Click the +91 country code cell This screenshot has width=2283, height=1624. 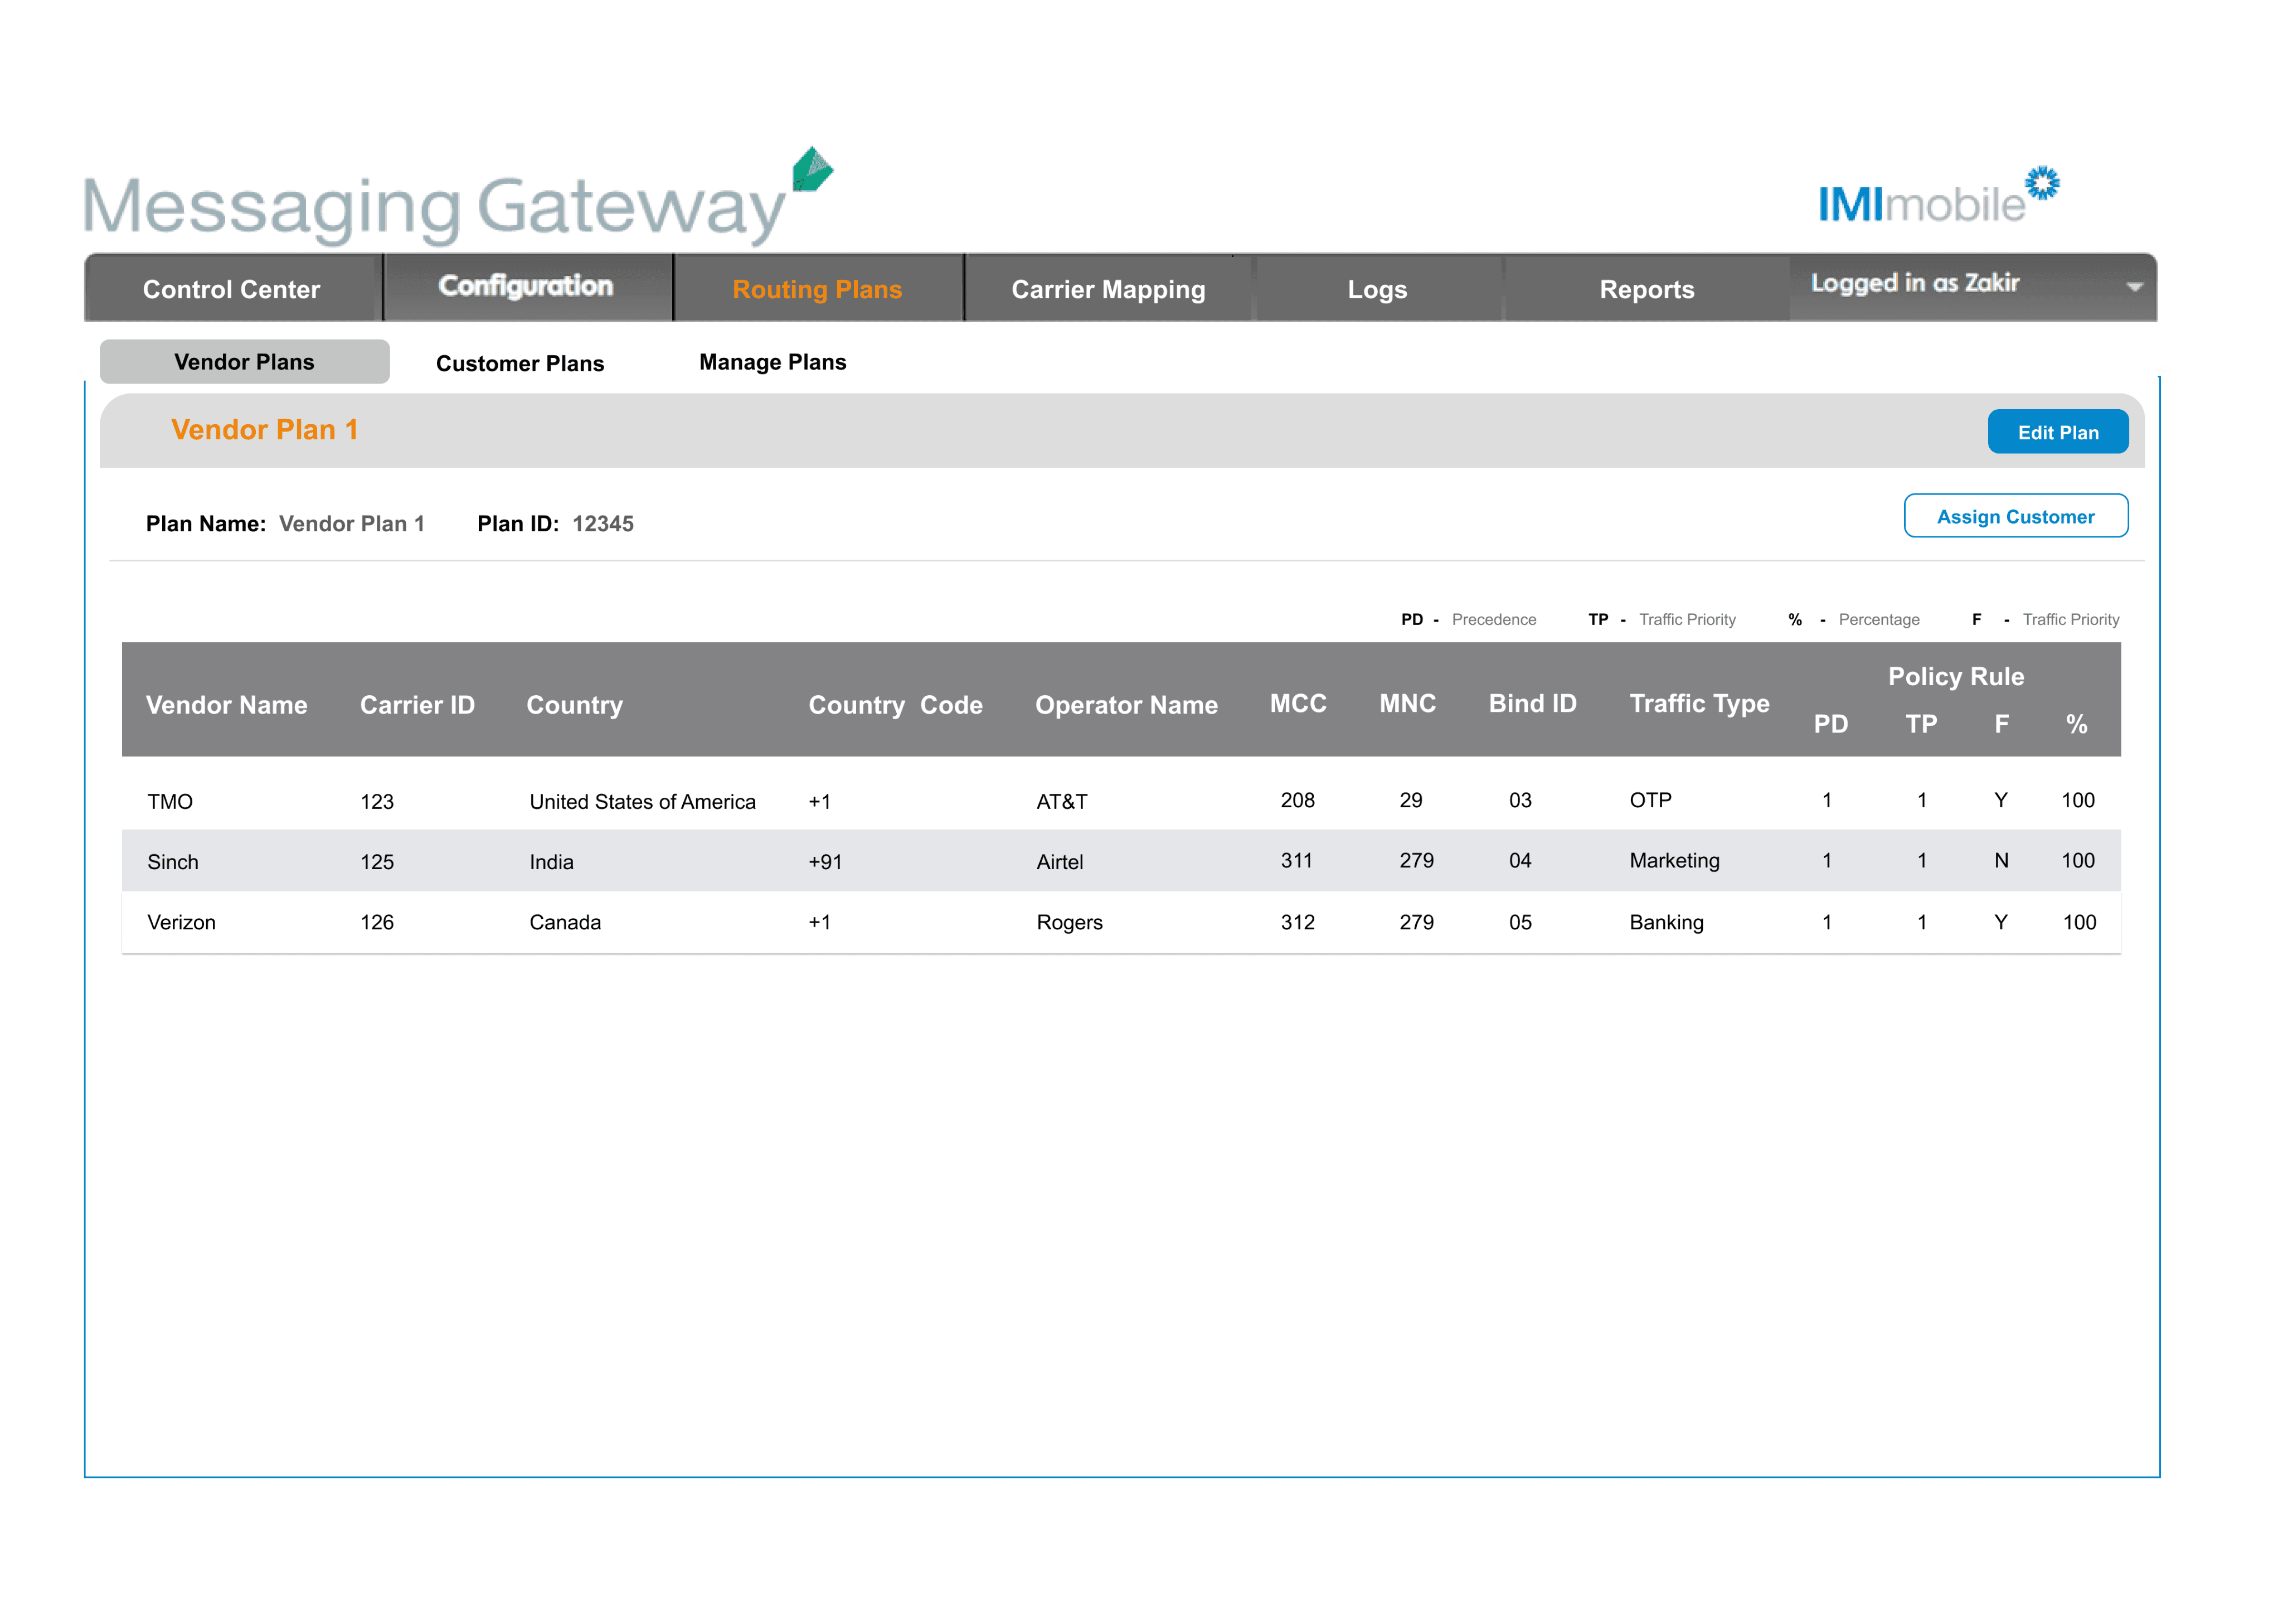click(825, 862)
